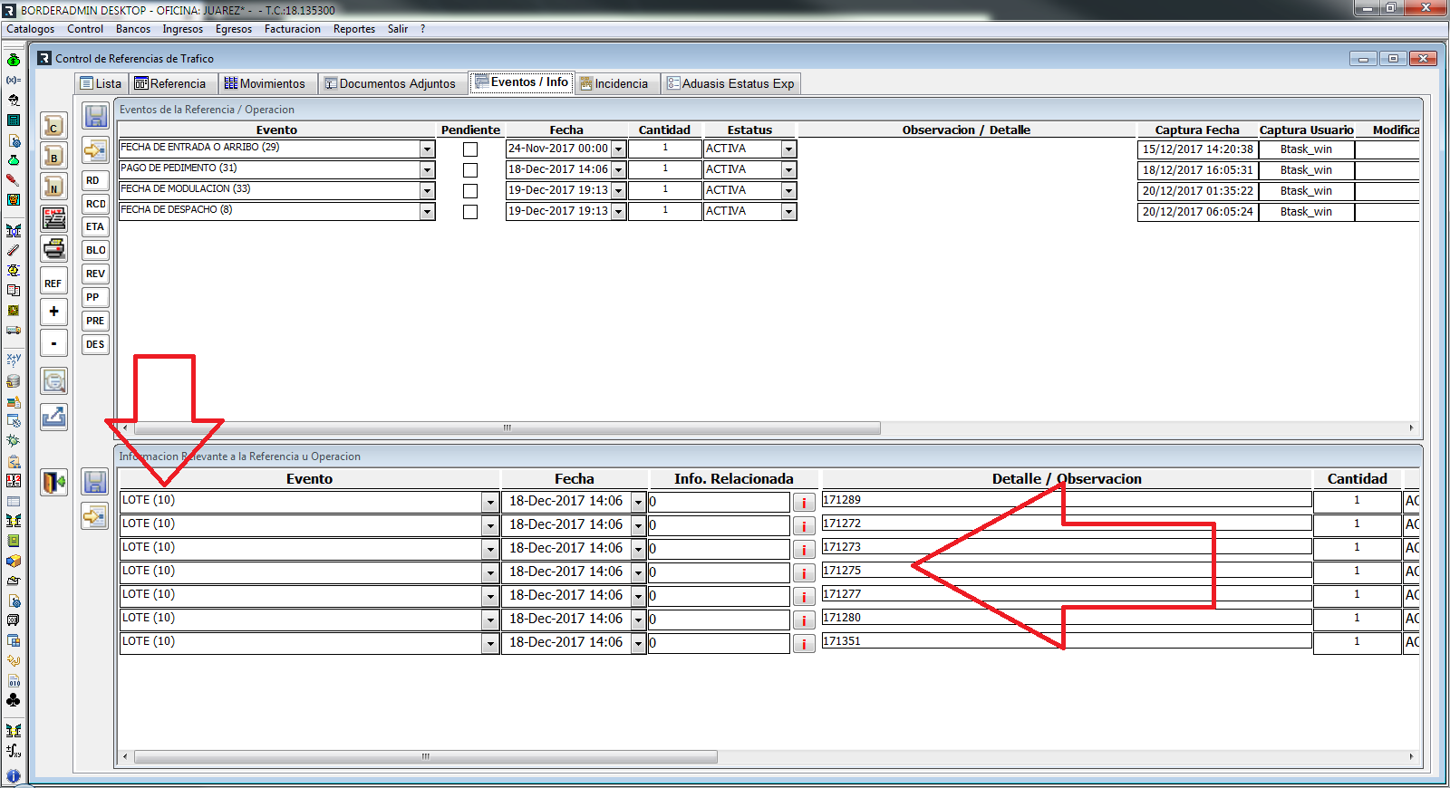Screen dimensions: 1450x788
Task: Click upper import arrow icon below save
Action: tap(95, 149)
